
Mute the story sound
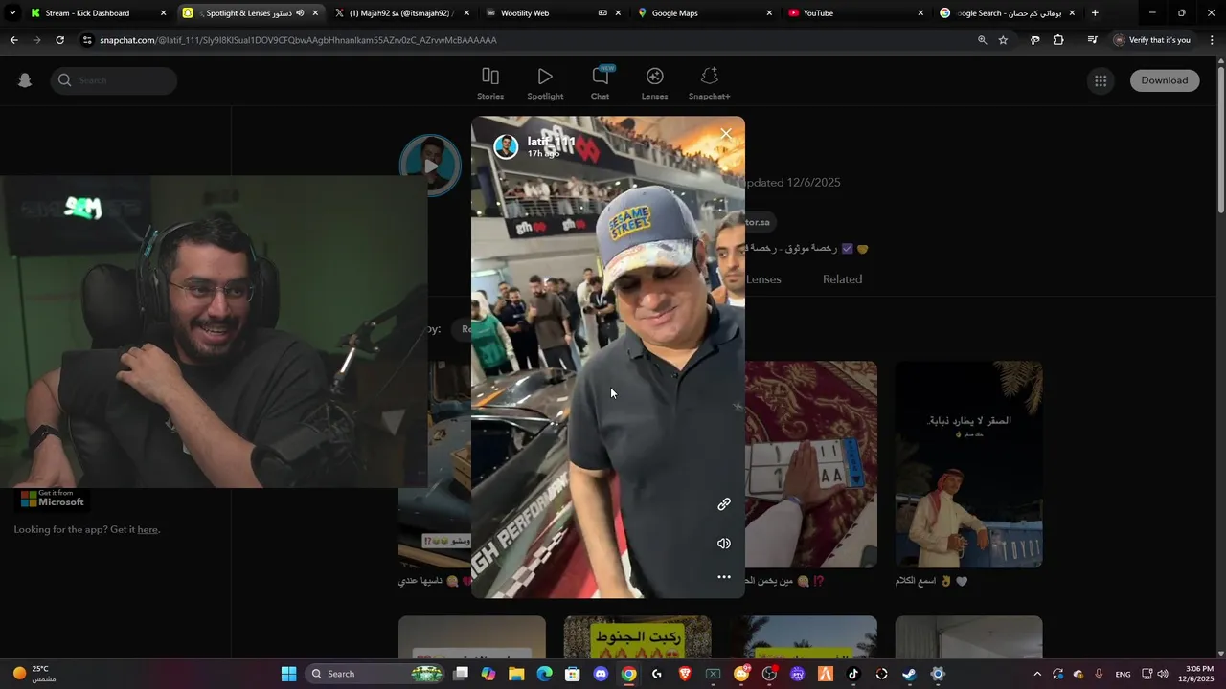(724, 544)
